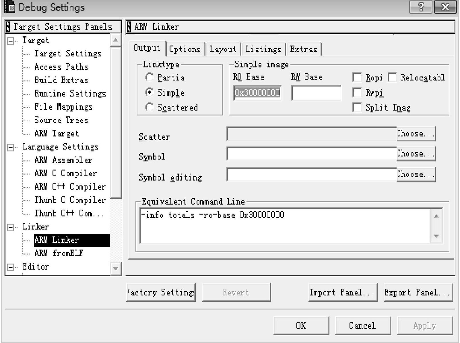Select ARM Linker in the tree
Viewport: 460px width, 343px height.
(x=71, y=240)
